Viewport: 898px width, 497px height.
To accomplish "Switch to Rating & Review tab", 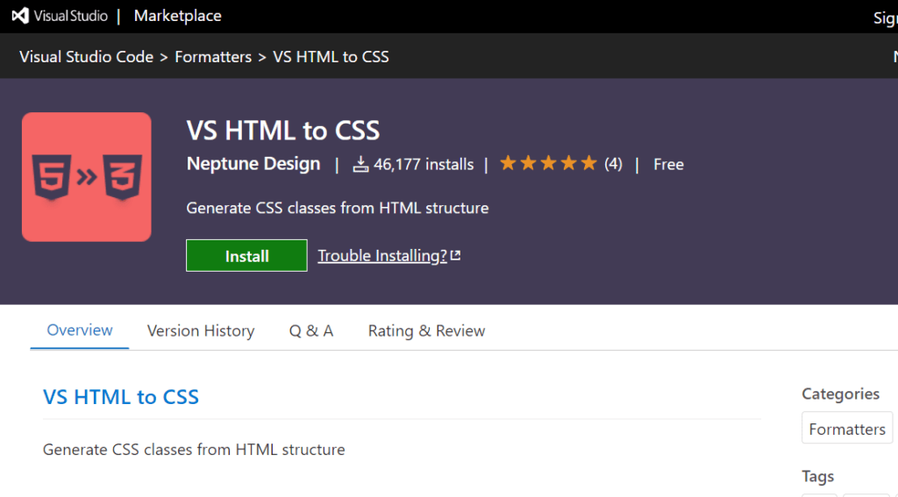I will 427,331.
